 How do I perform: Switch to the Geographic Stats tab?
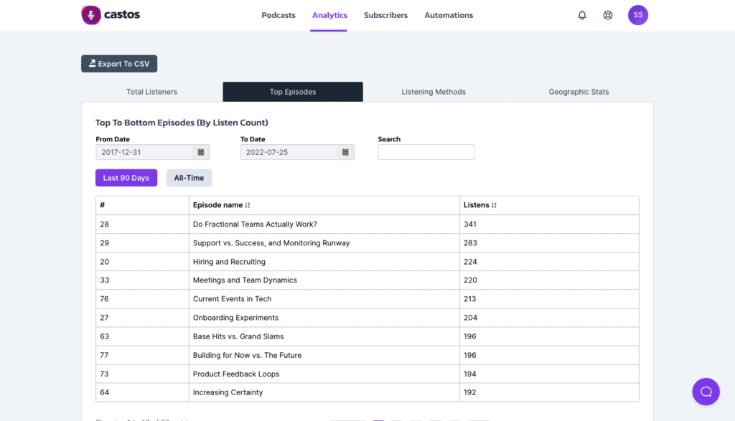[579, 92]
